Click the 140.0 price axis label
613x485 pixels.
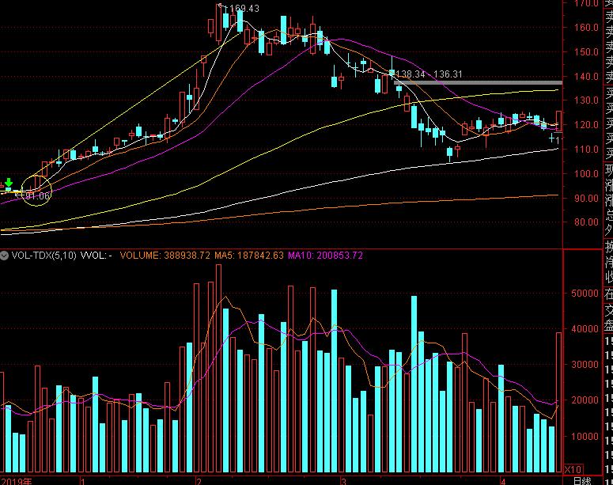click(586, 76)
